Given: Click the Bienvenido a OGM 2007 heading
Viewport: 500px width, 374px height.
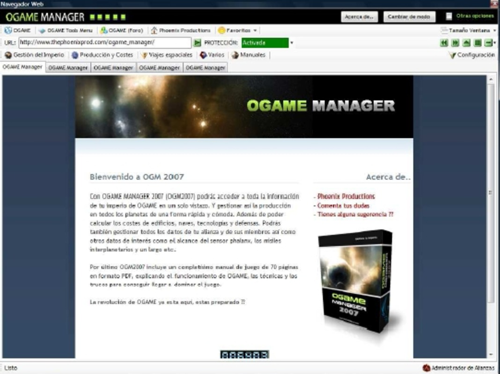Looking at the screenshot, I should 137,177.
